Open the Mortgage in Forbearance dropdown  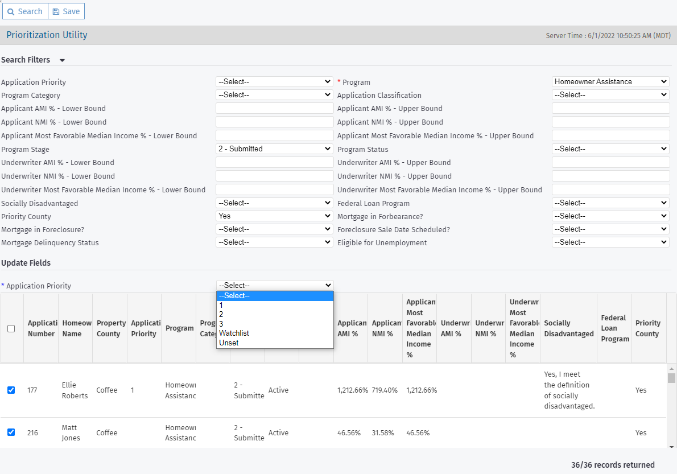609,216
